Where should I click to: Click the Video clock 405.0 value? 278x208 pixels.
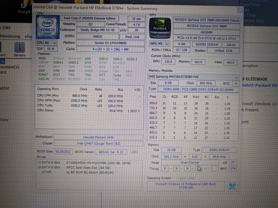pos(231,63)
